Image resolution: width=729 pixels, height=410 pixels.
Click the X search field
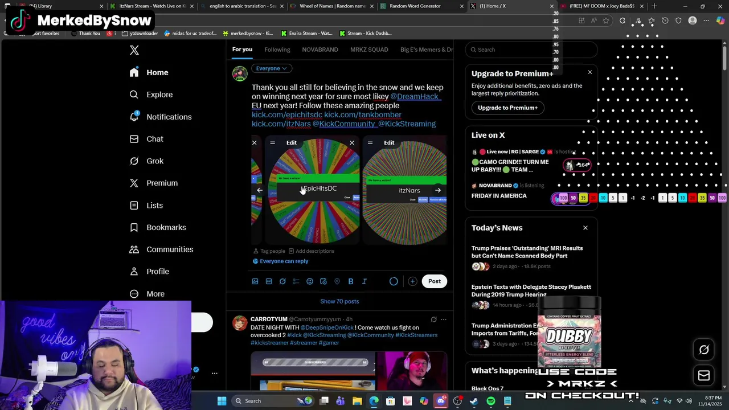click(531, 50)
